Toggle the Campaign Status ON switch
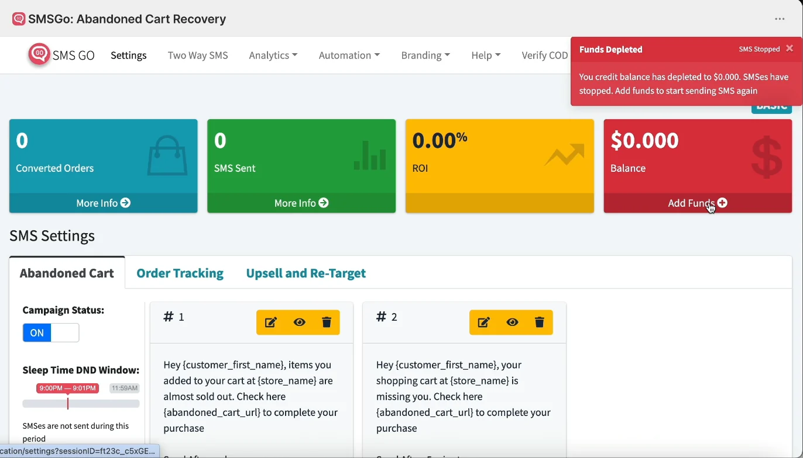The height and width of the screenshot is (458, 803). [x=51, y=333]
